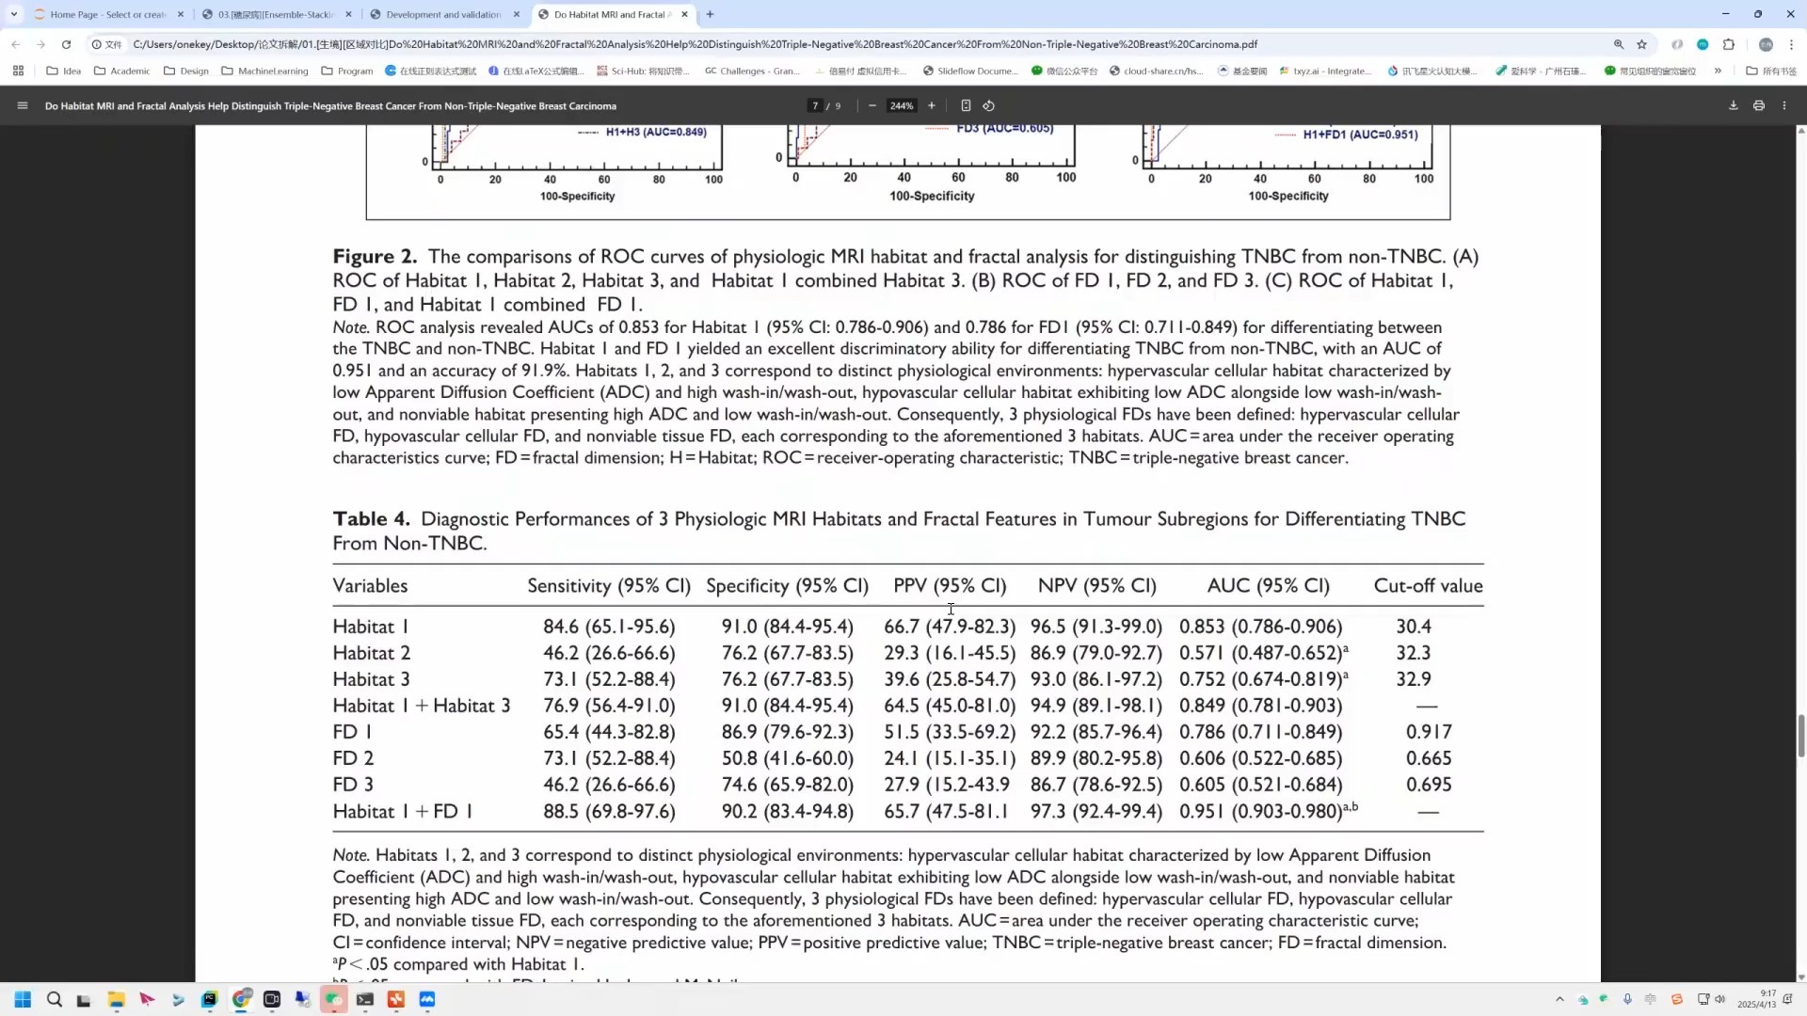Image resolution: width=1807 pixels, height=1016 pixels.
Task: Open txyz.ai bookmark
Action: (1325, 71)
